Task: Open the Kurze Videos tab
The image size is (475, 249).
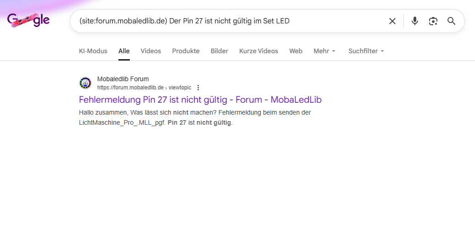Action: click(258, 51)
